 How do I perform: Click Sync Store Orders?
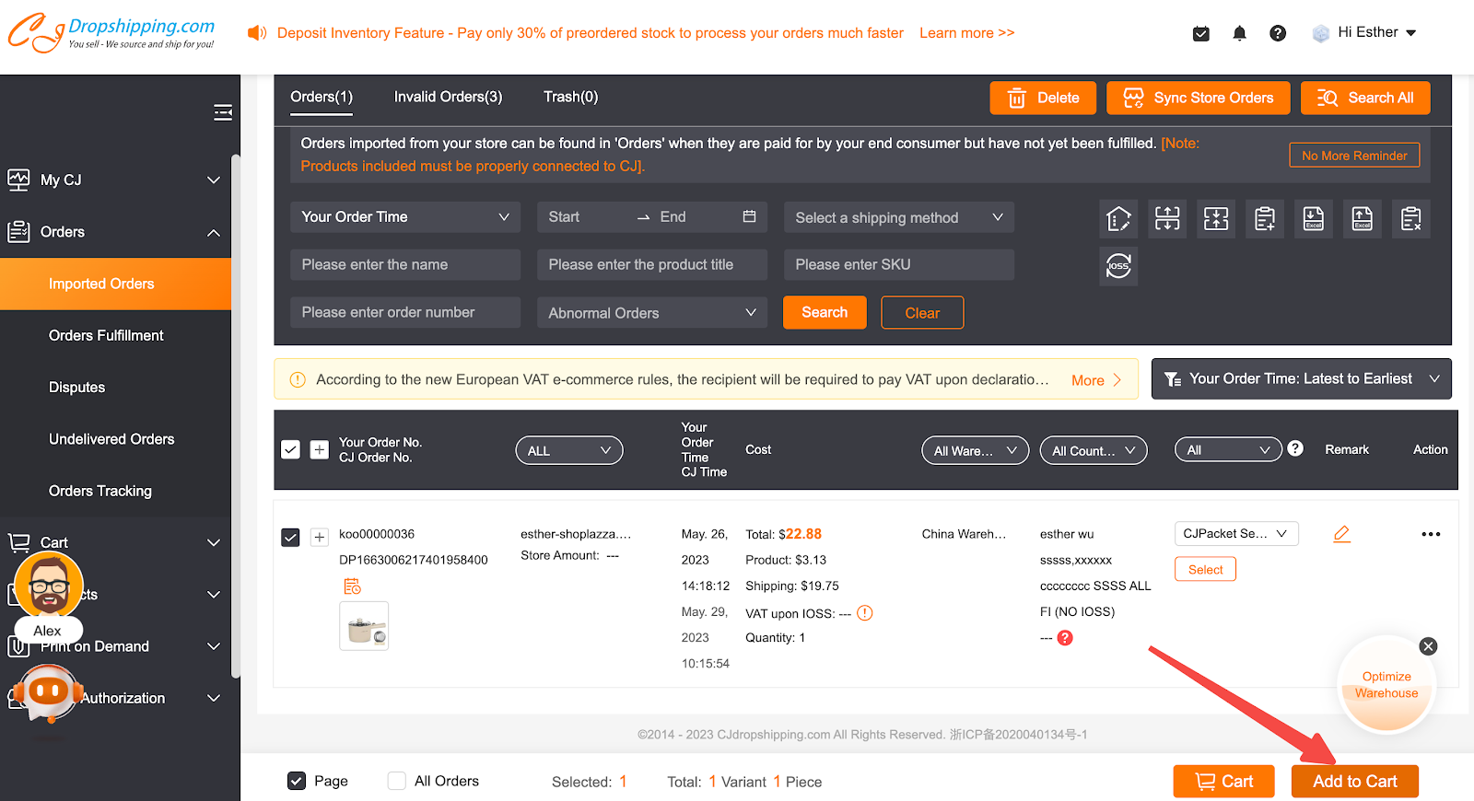(1199, 98)
